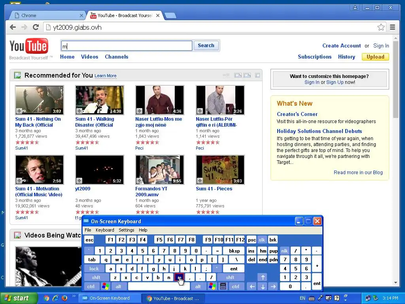
Task: Open Create Account link
Action: pyautogui.click(x=341, y=46)
